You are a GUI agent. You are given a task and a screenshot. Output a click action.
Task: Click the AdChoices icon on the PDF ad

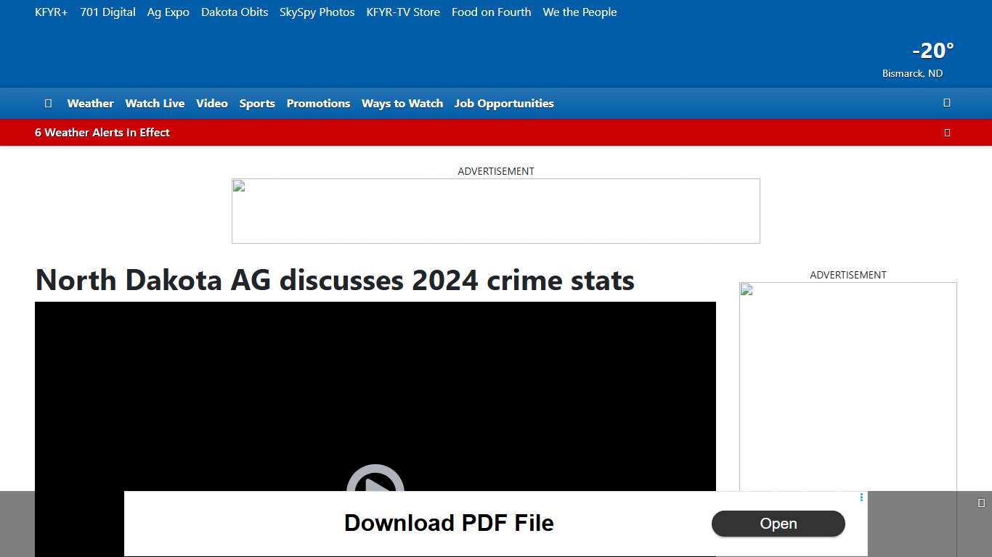click(861, 498)
